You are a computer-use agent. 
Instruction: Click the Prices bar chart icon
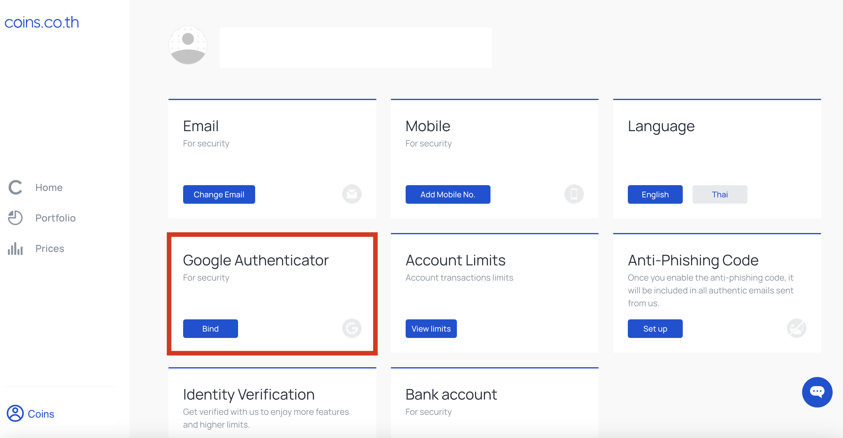[x=15, y=248]
